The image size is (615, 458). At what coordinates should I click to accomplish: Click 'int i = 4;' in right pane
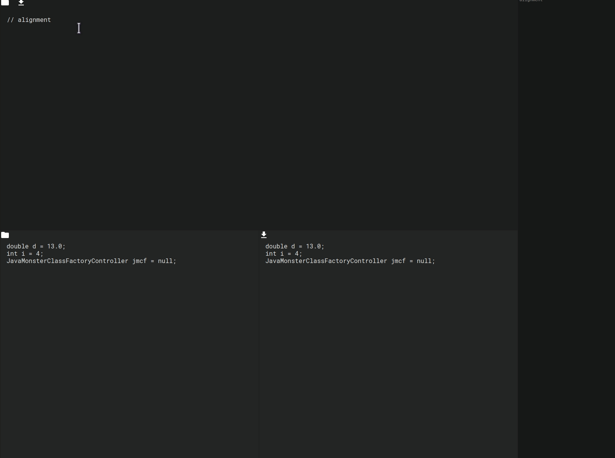[283, 254]
